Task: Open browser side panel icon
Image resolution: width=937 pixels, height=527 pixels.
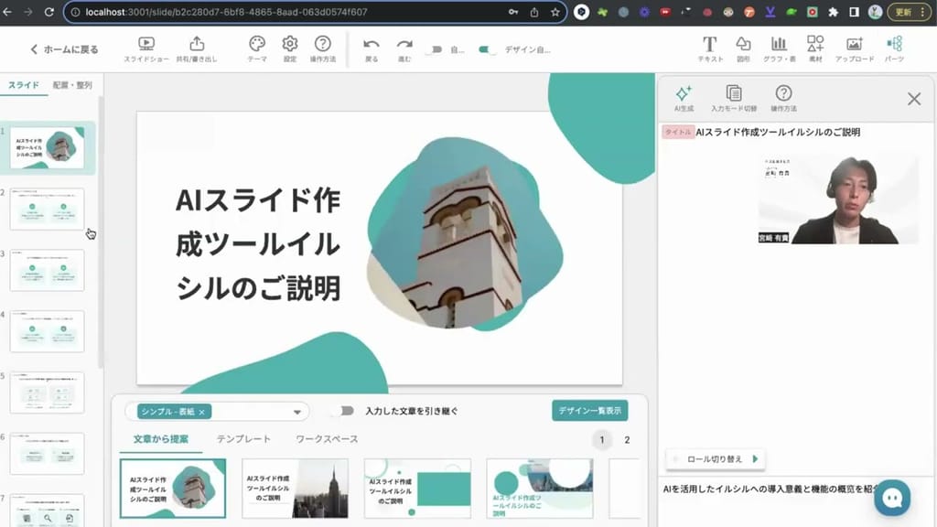Action: 854,12
